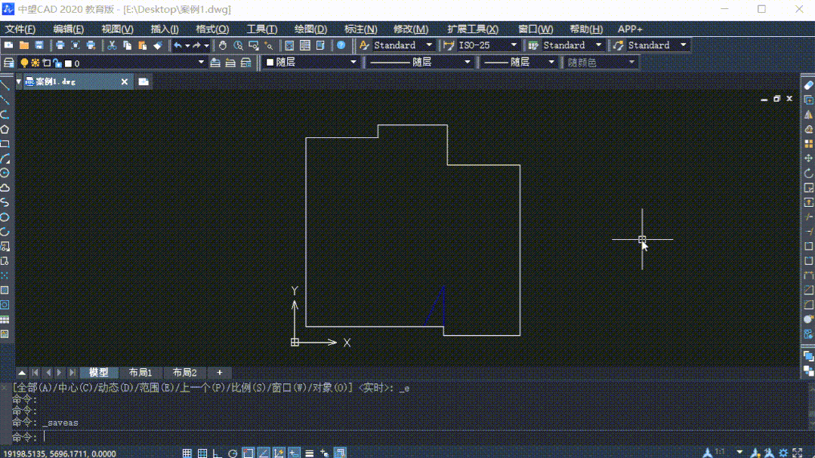815x458 pixels.
Task: Create a new drawing file
Action: click(x=9, y=46)
